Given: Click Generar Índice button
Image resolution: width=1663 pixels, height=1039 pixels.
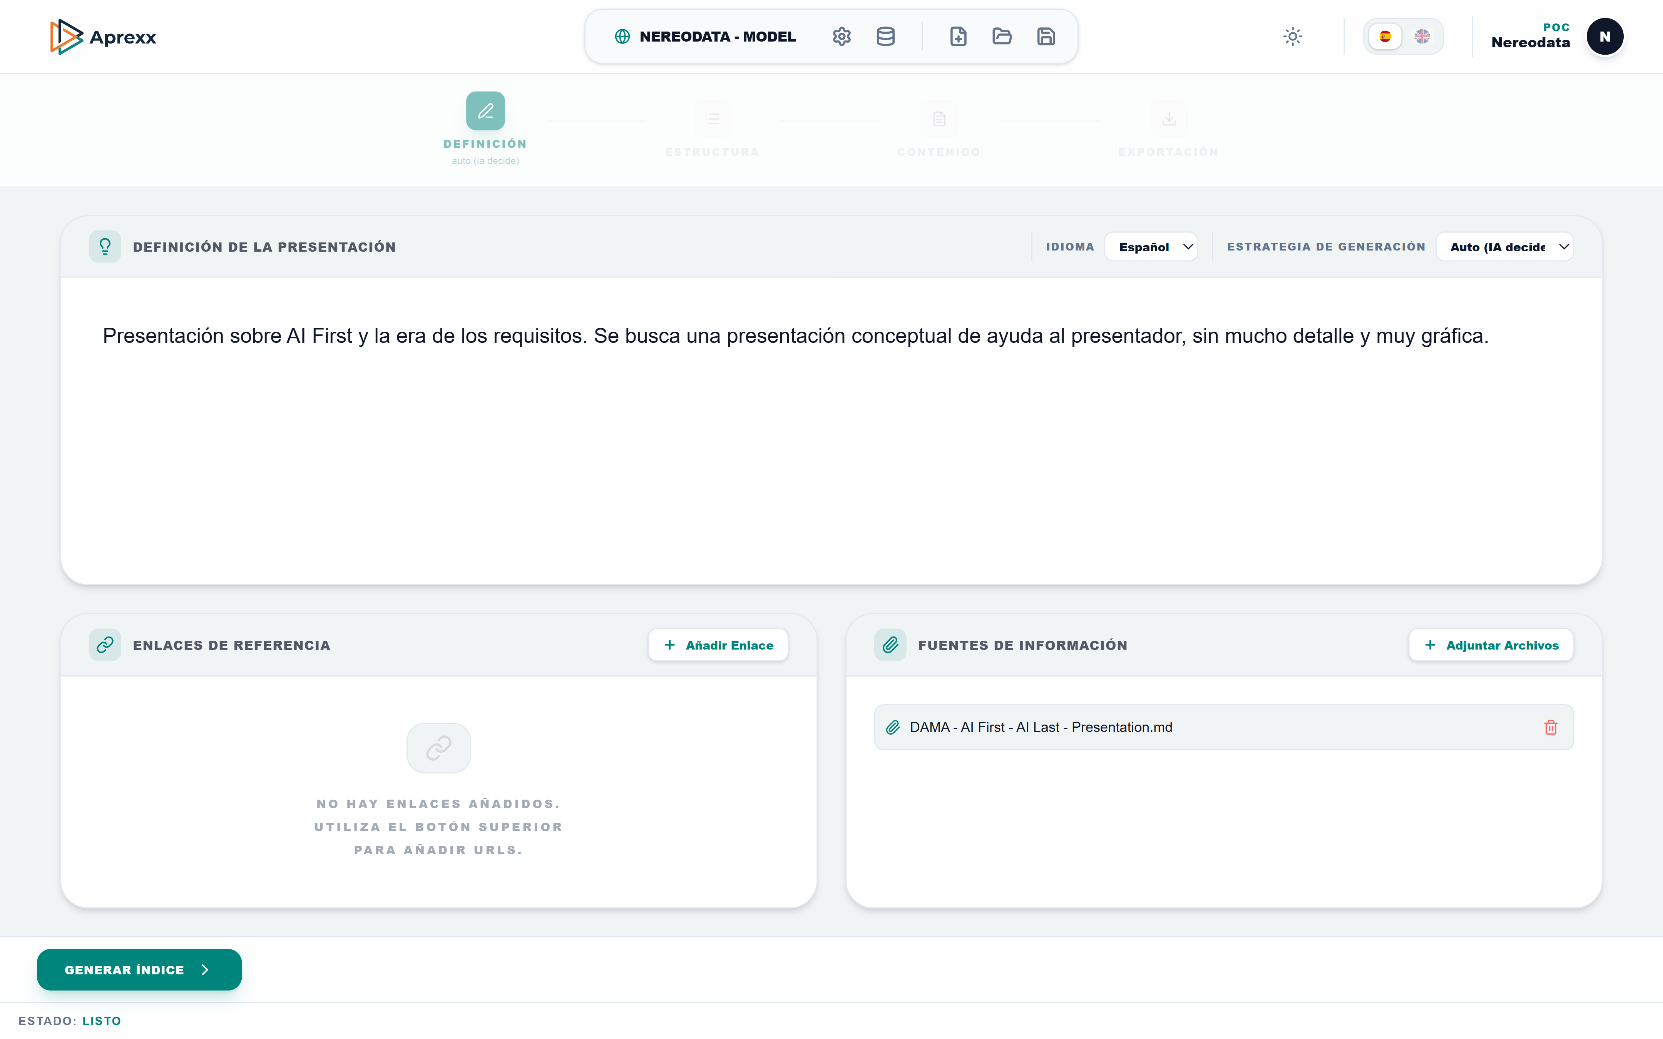Looking at the screenshot, I should point(139,970).
